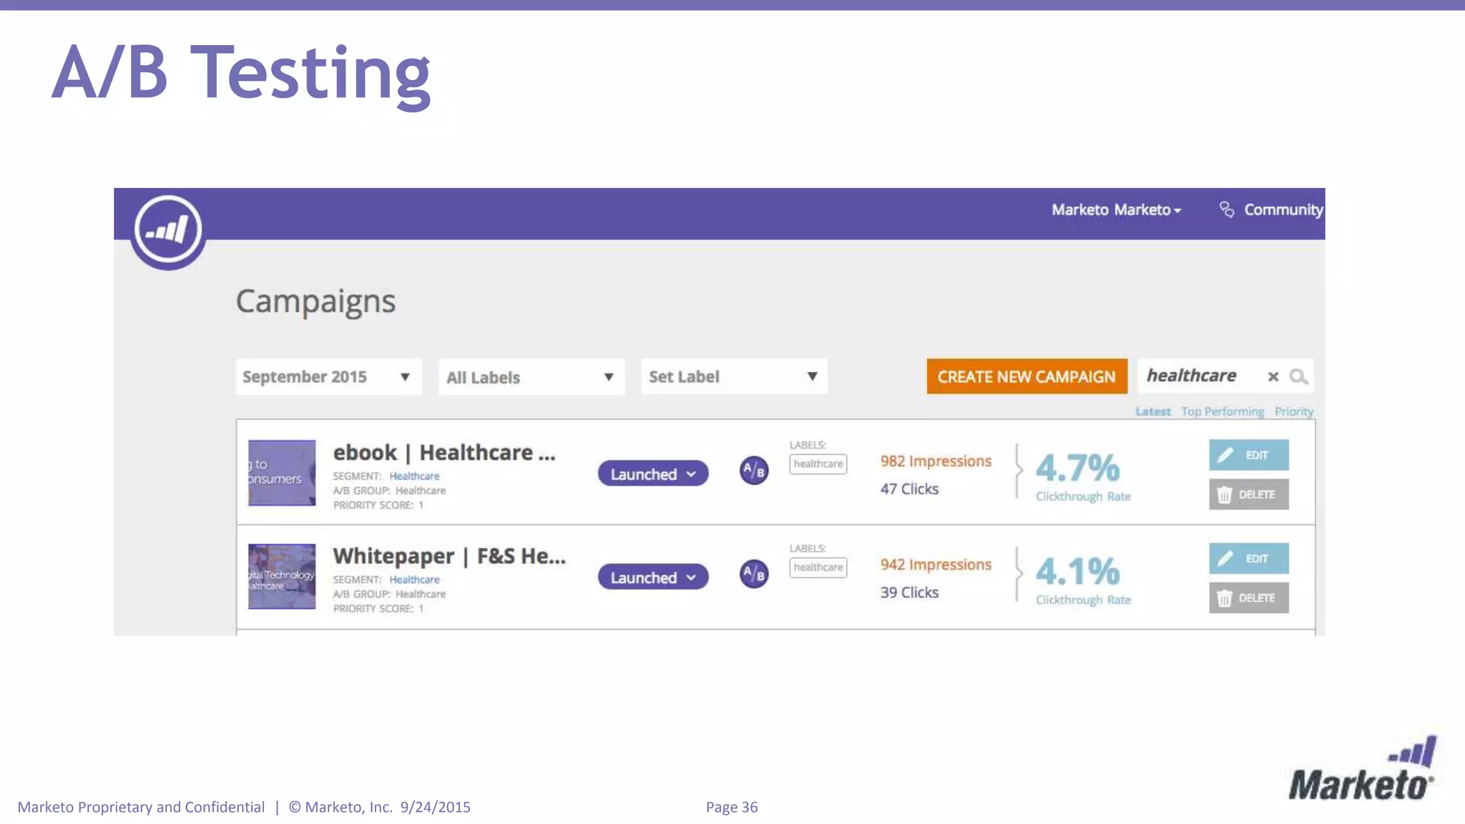Click the Marketo circular logo icon

(168, 230)
